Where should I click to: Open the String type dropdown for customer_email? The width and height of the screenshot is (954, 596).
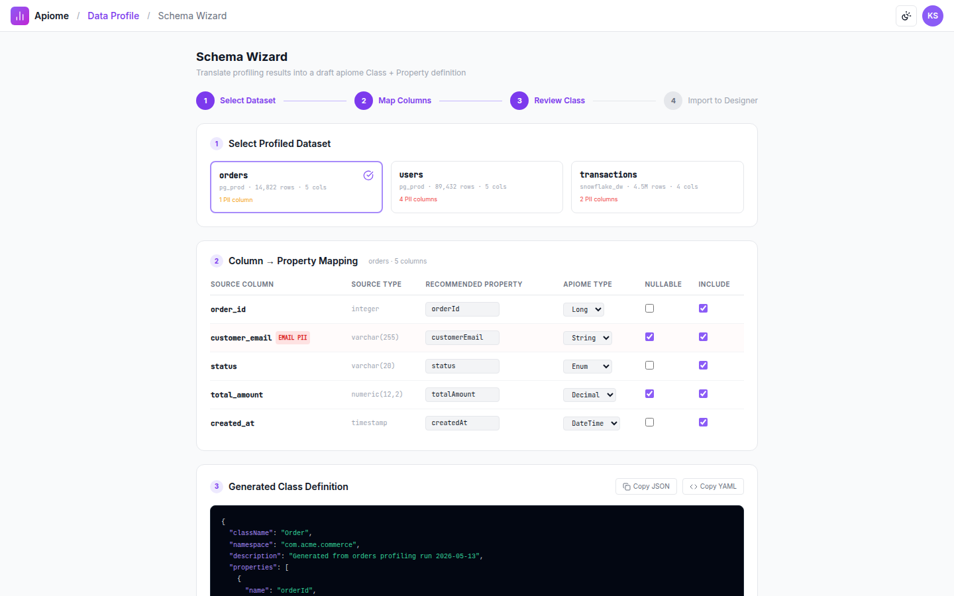point(588,338)
